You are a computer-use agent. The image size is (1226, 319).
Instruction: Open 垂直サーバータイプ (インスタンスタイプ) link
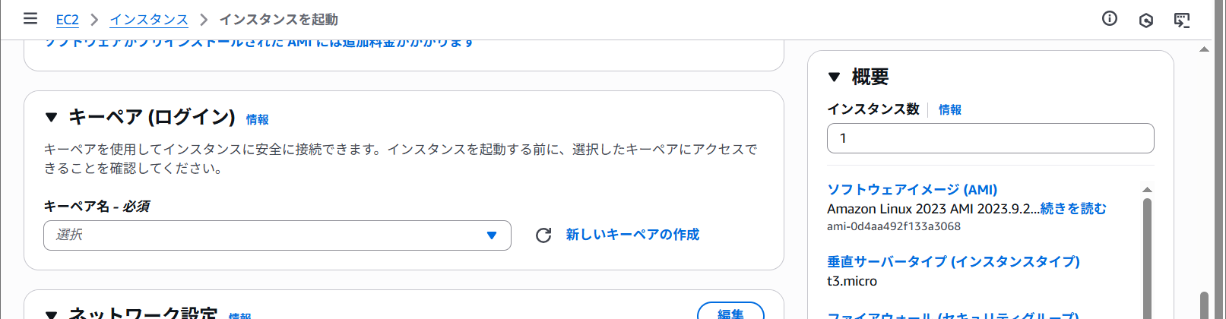coord(953,261)
